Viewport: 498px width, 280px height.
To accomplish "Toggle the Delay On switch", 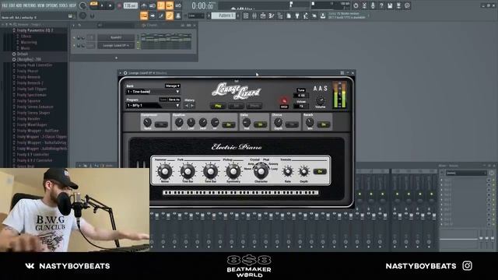I will (x=260, y=124).
